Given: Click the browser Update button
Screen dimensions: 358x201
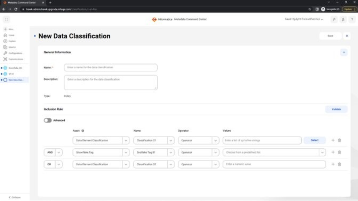Looking at the screenshot, I should pos(349,9).
